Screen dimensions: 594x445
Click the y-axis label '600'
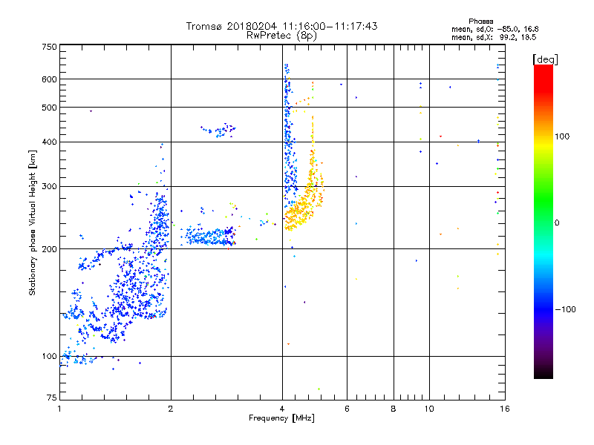tap(49, 79)
